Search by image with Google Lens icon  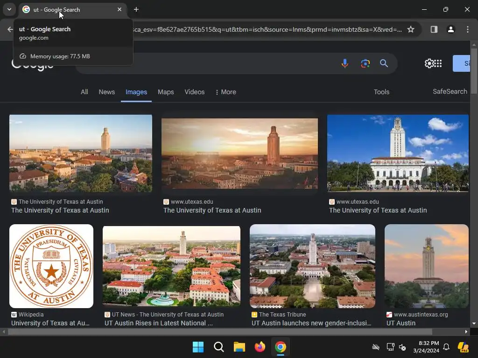click(365, 63)
